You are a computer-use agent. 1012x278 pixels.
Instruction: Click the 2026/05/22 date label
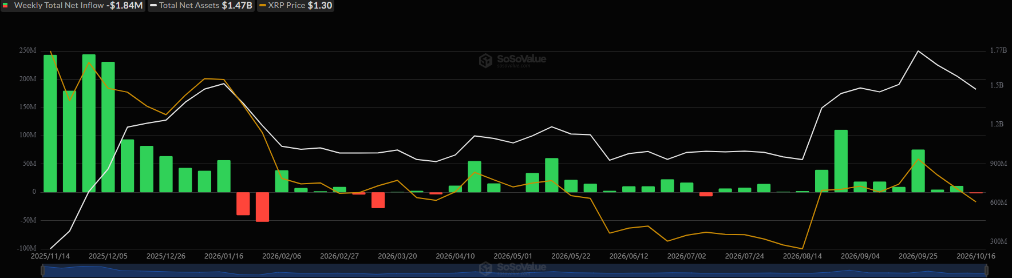click(571, 256)
